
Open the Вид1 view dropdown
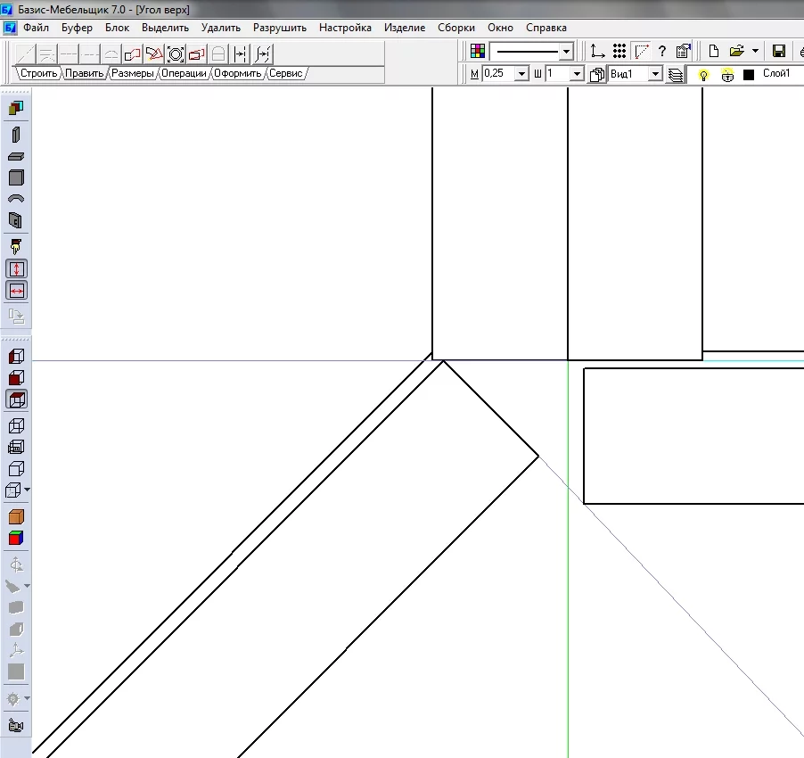click(655, 74)
